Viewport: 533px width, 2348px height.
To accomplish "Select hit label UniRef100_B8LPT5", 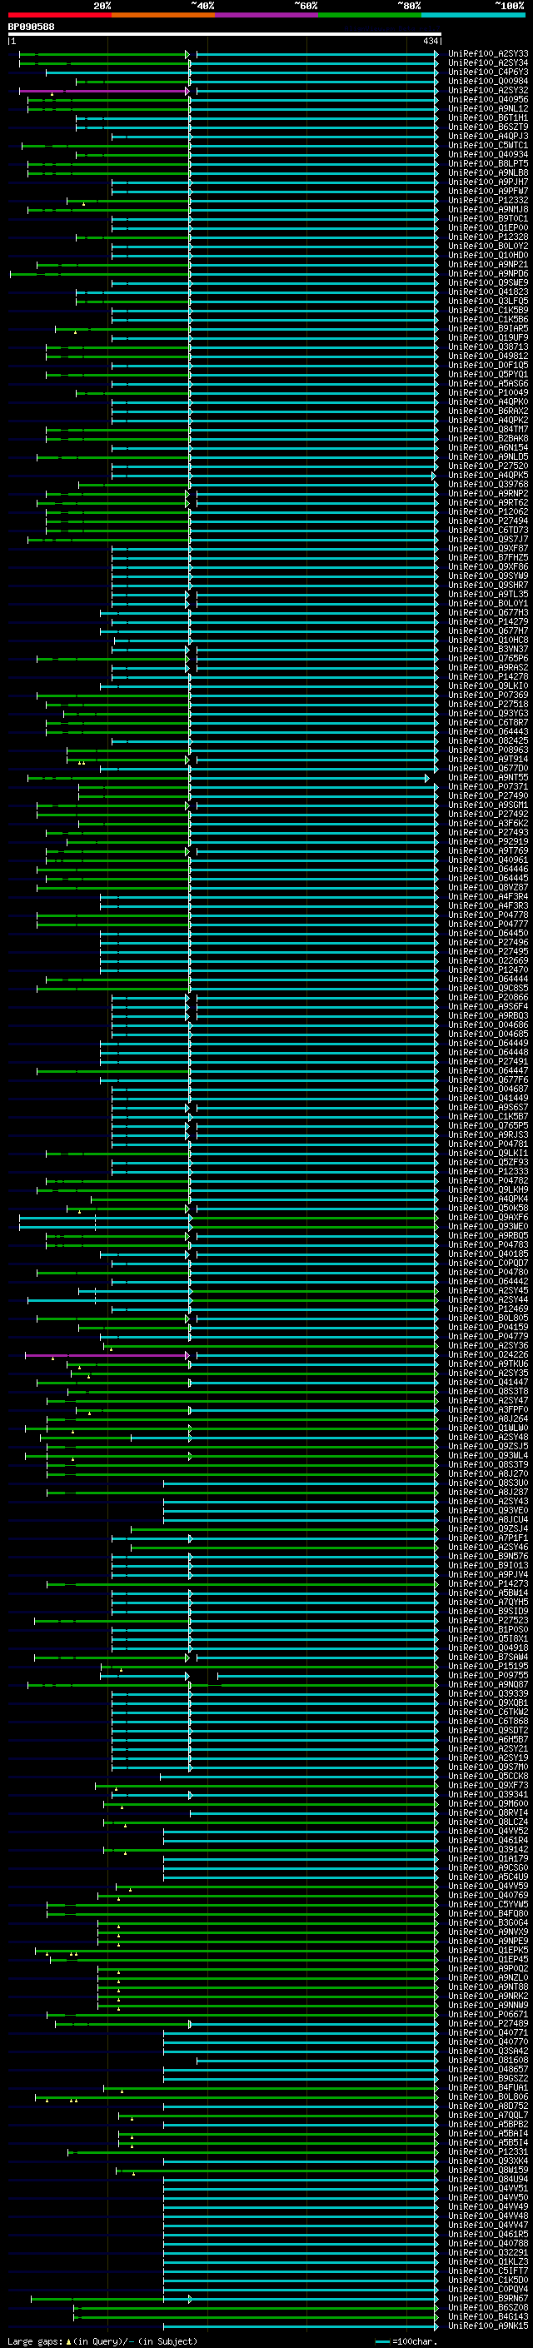I will (x=488, y=164).
